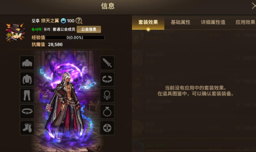Click the question mark help icon
This screenshot has width=256, height=152.
(x=79, y=21)
